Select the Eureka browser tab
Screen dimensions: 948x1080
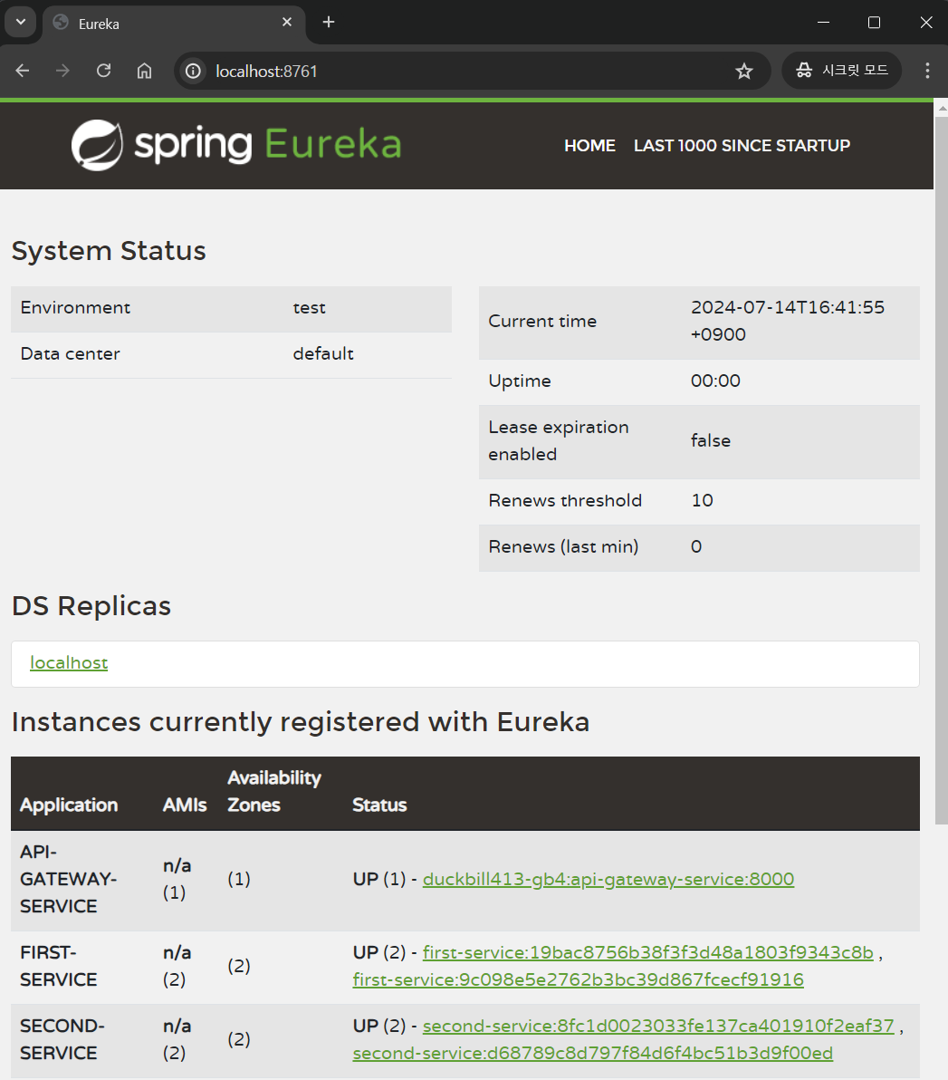174,23
